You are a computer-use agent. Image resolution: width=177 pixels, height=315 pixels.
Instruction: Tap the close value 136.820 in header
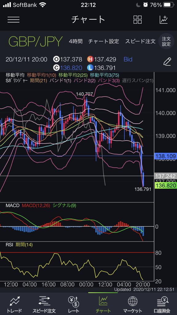(x=71, y=68)
